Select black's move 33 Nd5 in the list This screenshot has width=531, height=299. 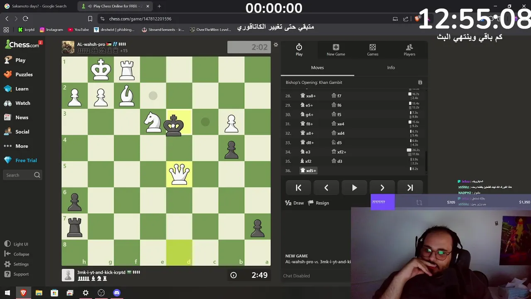click(x=336, y=142)
